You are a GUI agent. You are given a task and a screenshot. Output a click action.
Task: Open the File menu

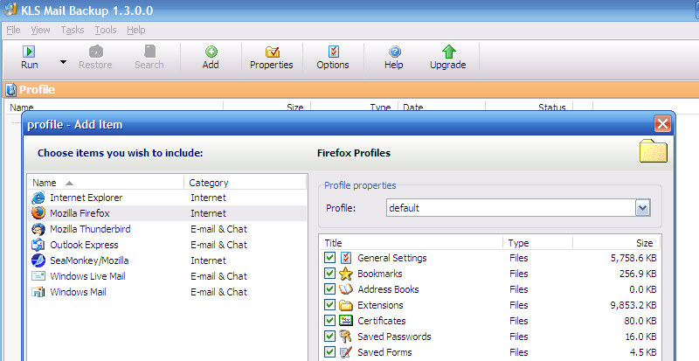pyautogui.click(x=13, y=30)
